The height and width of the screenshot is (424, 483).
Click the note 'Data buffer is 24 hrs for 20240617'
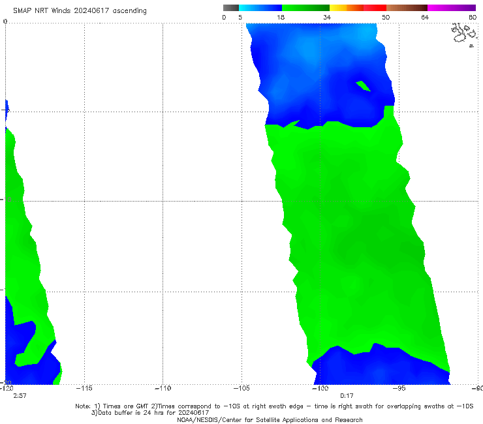(153, 413)
